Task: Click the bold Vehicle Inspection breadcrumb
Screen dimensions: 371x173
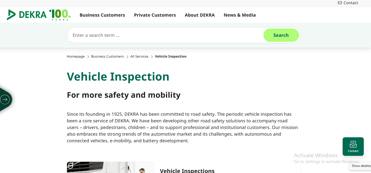Action: point(171,56)
